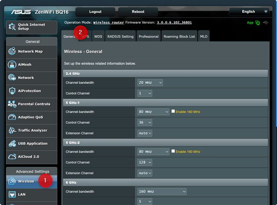Click the Parental Controls people icon

(x=12, y=104)
